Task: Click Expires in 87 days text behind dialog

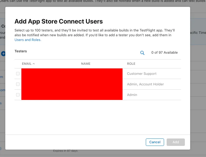Action: coord(65,151)
